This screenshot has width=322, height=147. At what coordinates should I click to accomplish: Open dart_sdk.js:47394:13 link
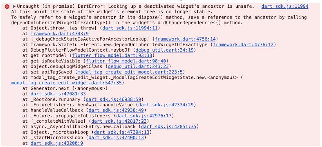pyautogui.click(x=122, y=132)
